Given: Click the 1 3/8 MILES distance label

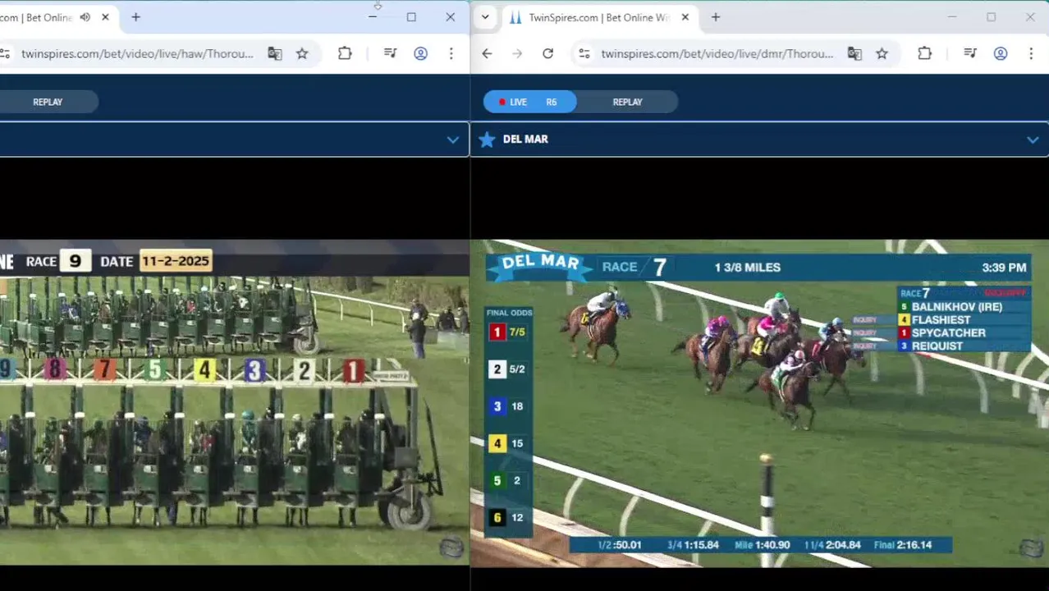Looking at the screenshot, I should click(747, 268).
